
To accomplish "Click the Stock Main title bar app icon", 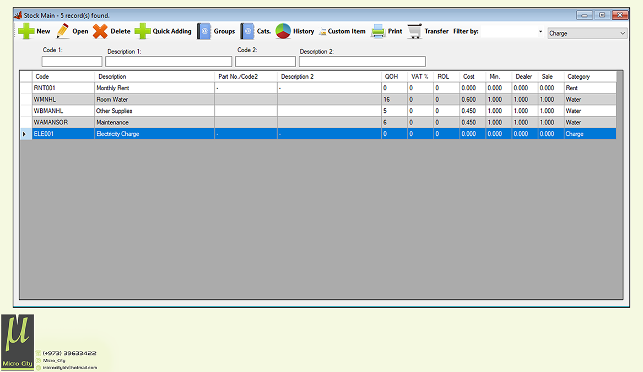I will point(18,15).
